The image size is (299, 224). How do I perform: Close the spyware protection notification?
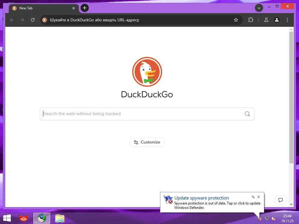(259, 197)
